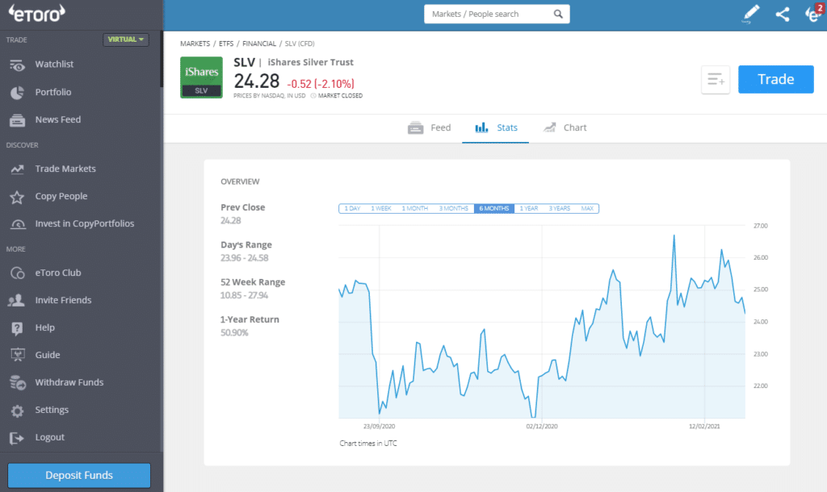Click the iShares SLV logo thumbnail
Viewport: 827px width, 492px height.
coord(201,77)
